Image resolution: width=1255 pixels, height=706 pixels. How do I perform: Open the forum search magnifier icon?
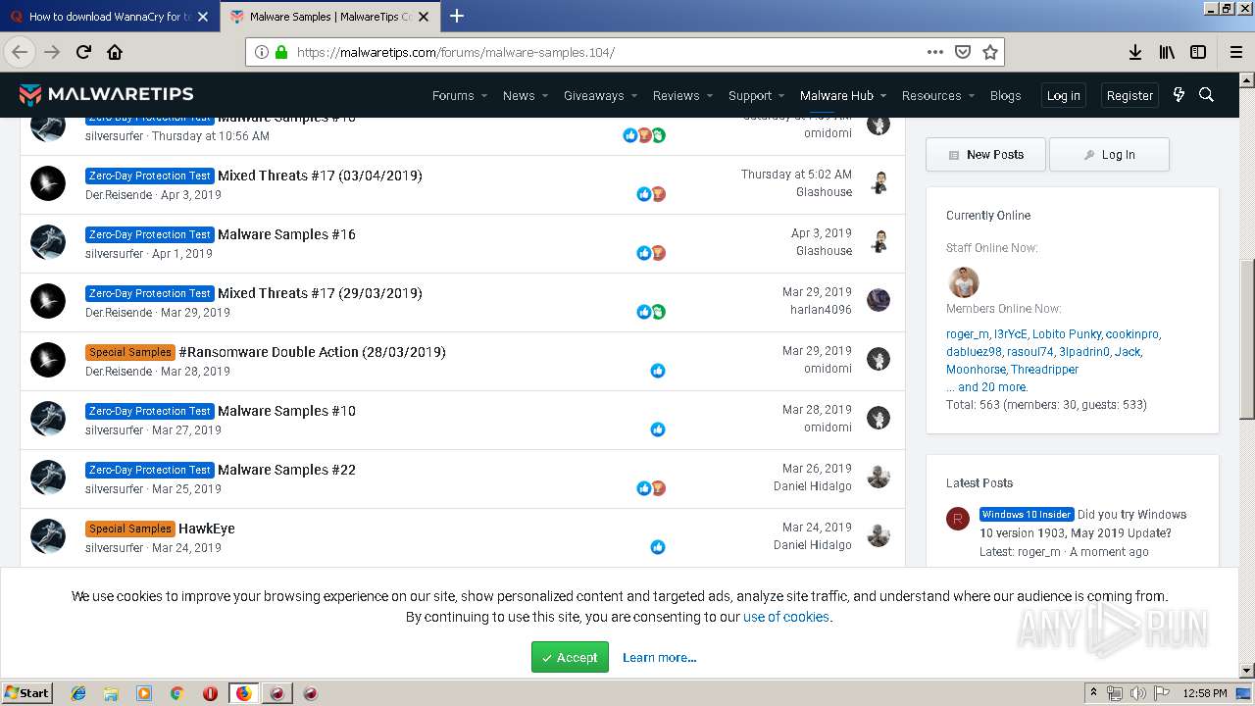coord(1207,95)
